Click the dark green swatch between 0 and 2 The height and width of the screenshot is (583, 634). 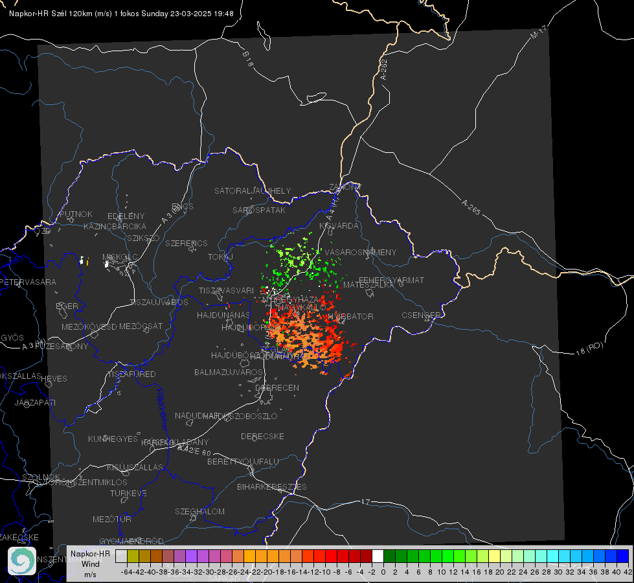(x=389, y=556)
